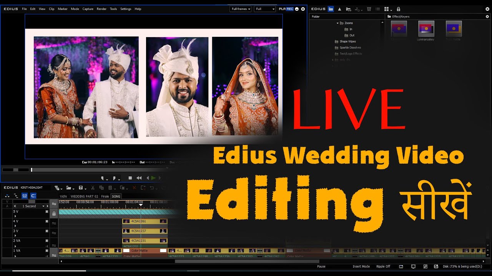Click the Set Out point button
The width and height of the screenshot is (492, 276).
coord(115,178)
